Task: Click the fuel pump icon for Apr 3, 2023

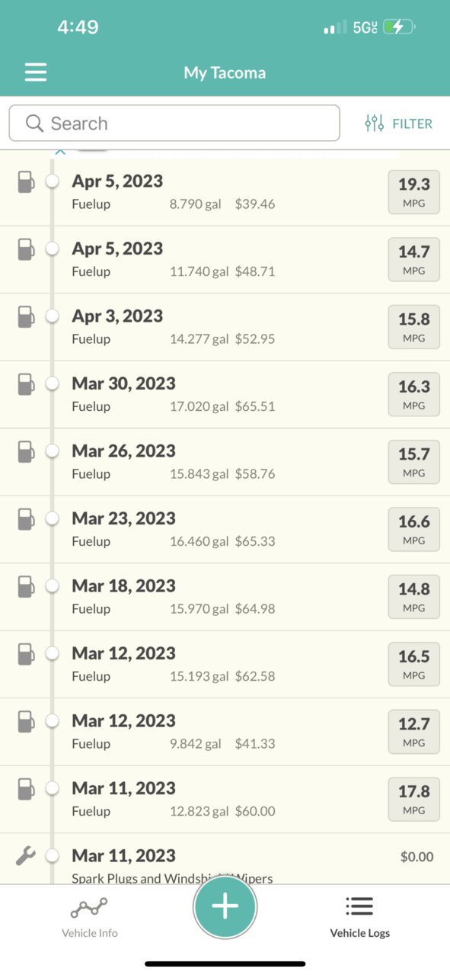Action: click(26, 316)
